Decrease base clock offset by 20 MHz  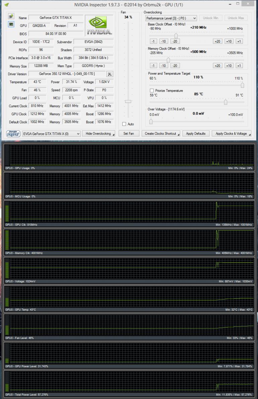click(175, 41)
